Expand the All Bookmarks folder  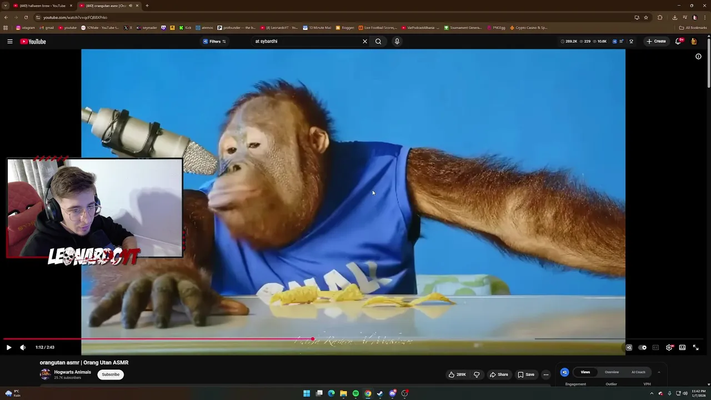(693, 27)
